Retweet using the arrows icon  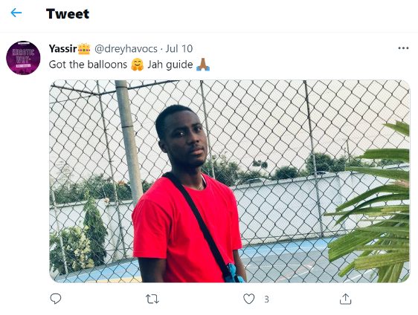pyautogui.click(x=152, y=299)
